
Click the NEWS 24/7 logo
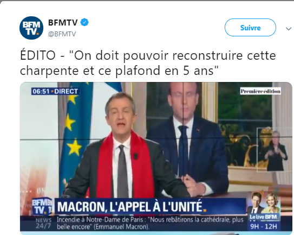pyautogui.click(x=43, y=223)
